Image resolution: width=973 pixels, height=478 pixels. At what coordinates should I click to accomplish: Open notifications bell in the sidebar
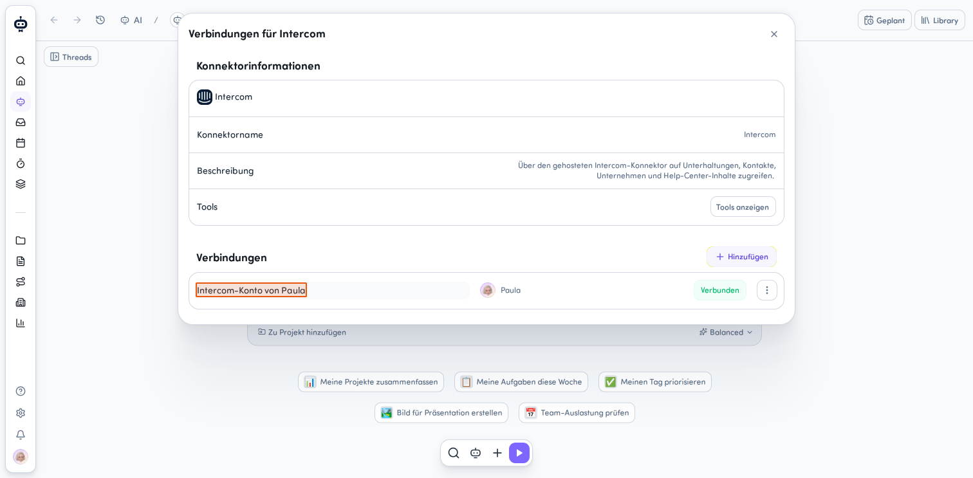(21, 435)
